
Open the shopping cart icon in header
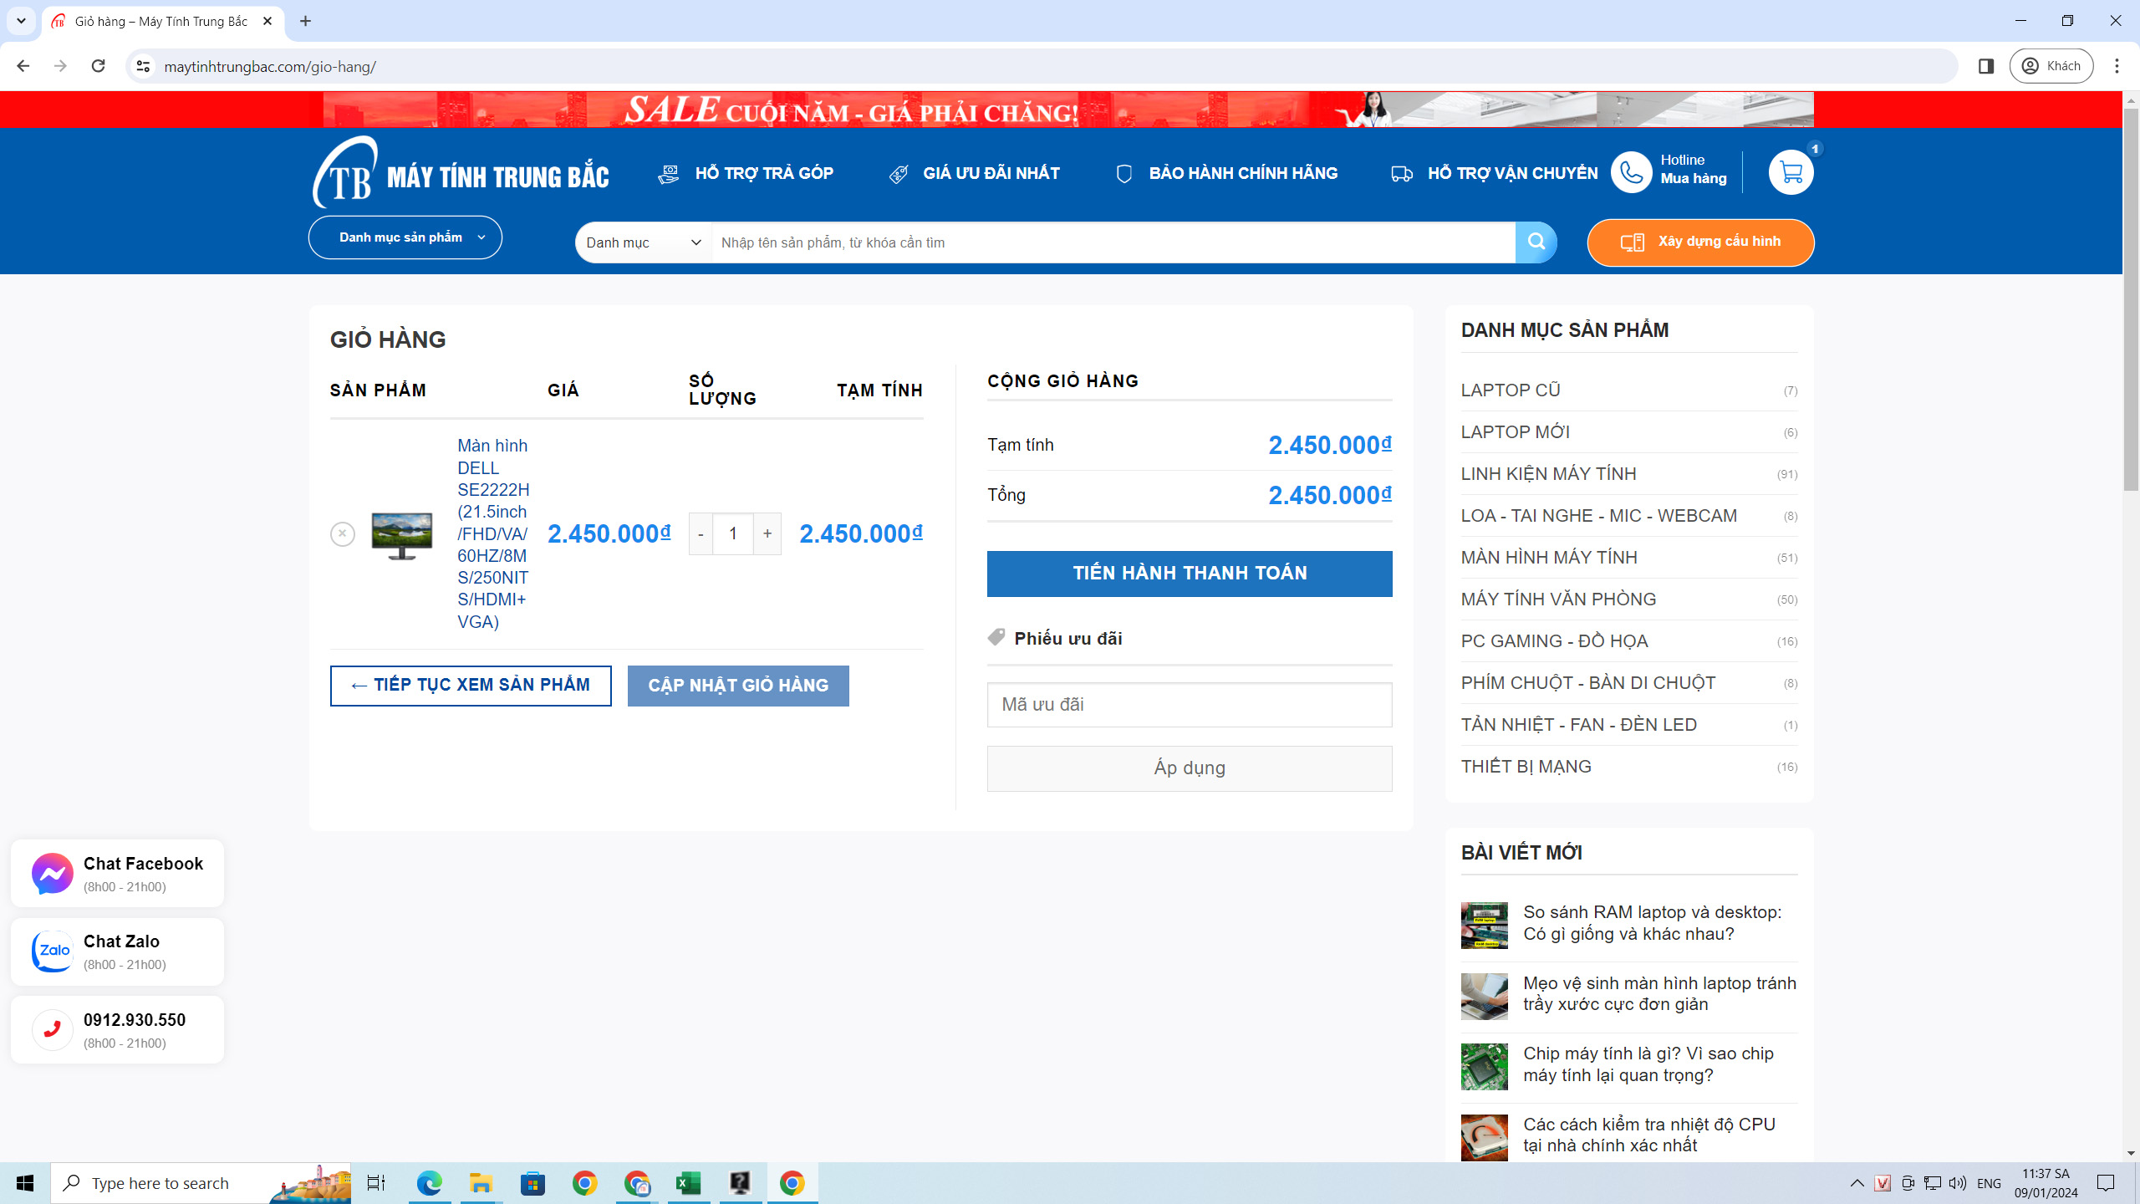point(1791,173)
